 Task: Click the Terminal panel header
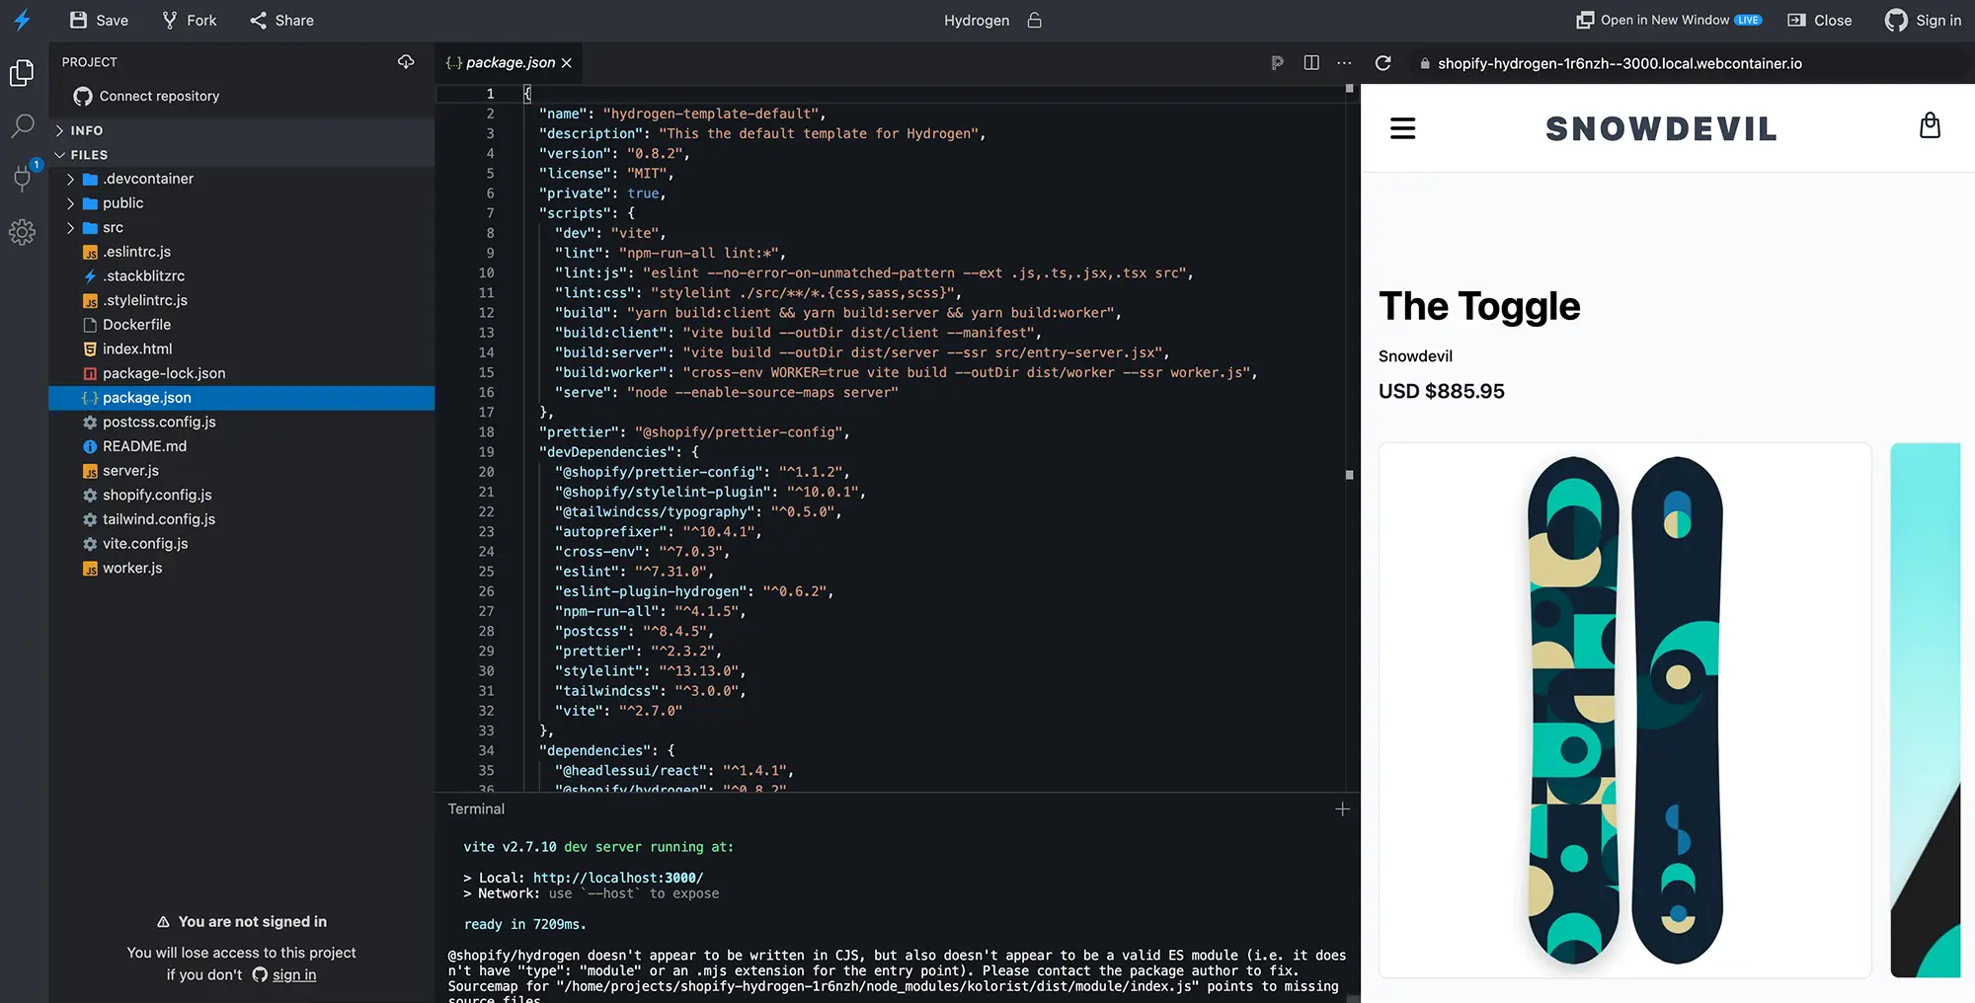(x=476, y=809)
